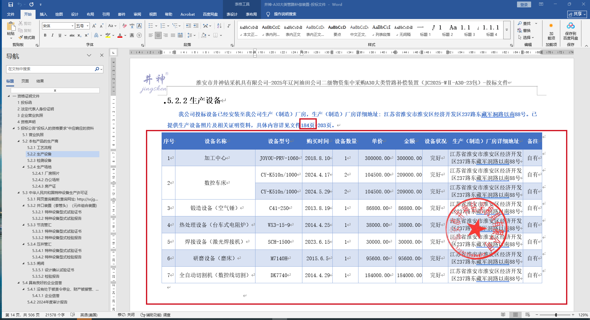
Task: Click the Phonetic Guide (wén) icon
Action: [132, 26]
